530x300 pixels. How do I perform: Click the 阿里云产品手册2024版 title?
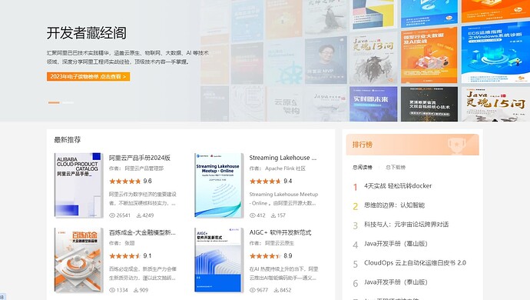140,158
